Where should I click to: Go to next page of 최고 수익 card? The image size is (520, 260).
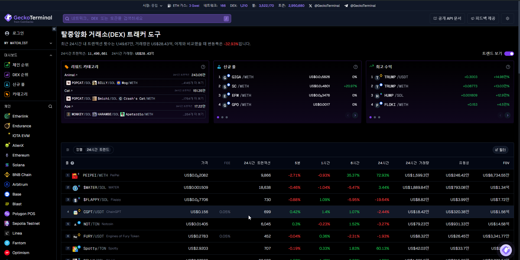508,115
